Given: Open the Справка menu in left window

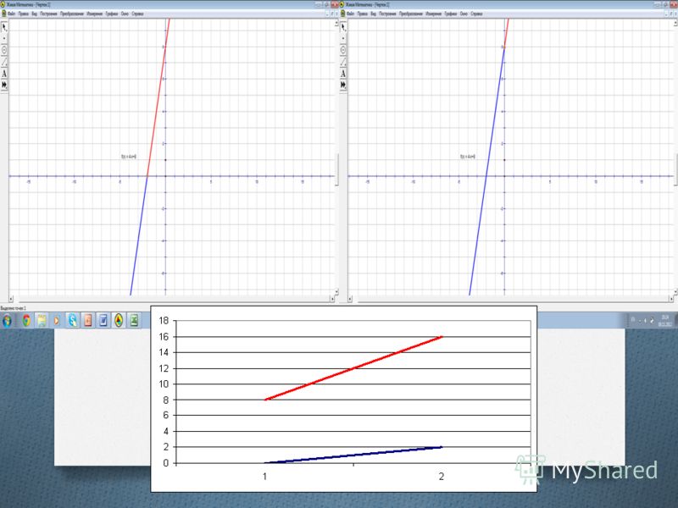Looking at the screenshot, I should pos(137,14).
